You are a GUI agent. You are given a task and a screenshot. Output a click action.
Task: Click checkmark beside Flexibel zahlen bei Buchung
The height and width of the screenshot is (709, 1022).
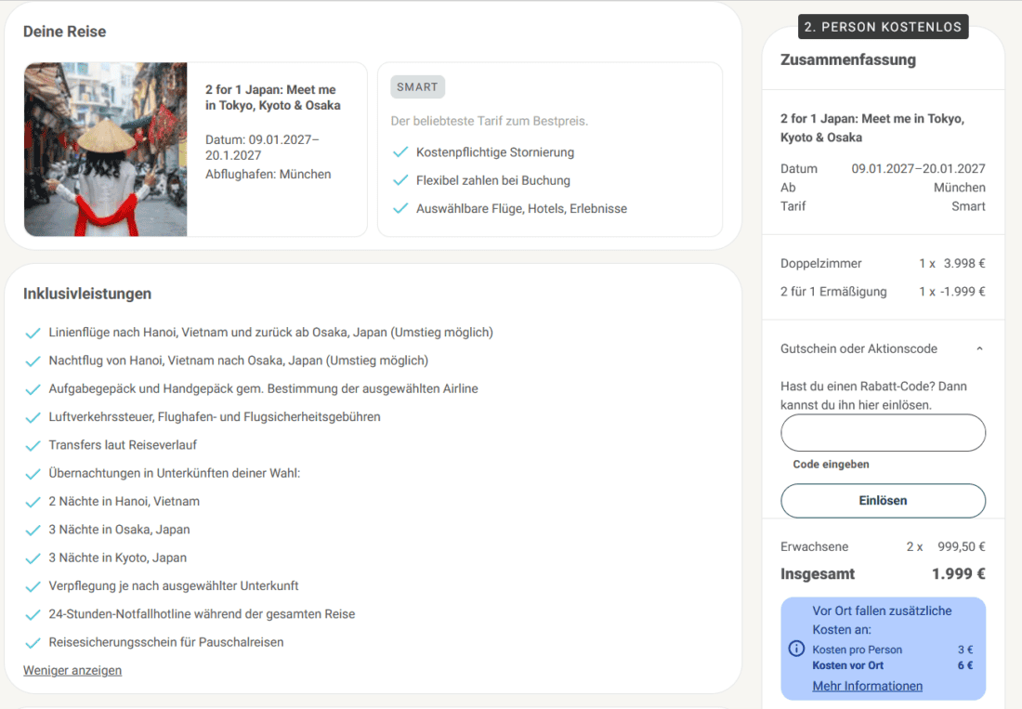tap(400, 180)
